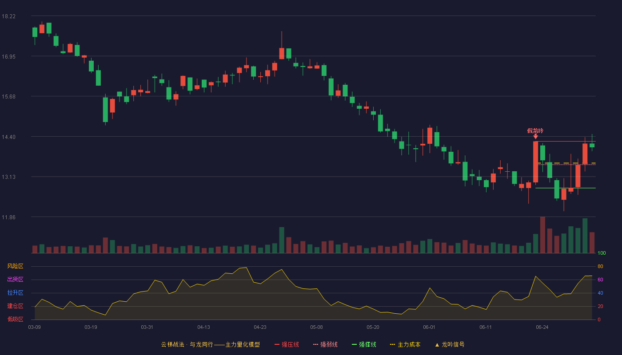Click the 15.68 price axis label
Viewport: 622px width, 355px height.
pos(8,97)
